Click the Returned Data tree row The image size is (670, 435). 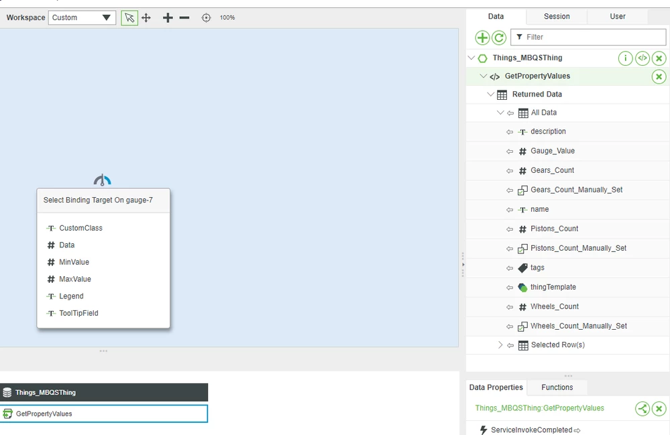point(568,95)
